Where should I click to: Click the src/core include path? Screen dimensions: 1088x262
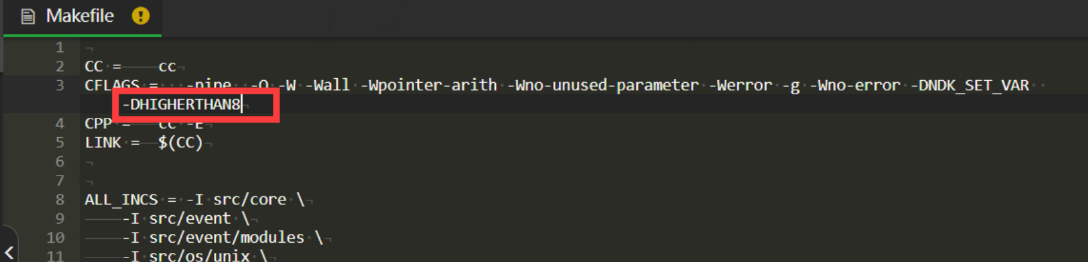(250, 199)
